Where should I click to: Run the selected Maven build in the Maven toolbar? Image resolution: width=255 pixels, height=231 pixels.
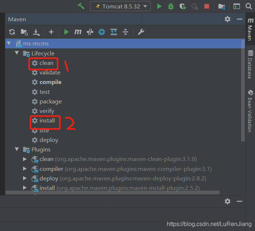click(66, 32)
